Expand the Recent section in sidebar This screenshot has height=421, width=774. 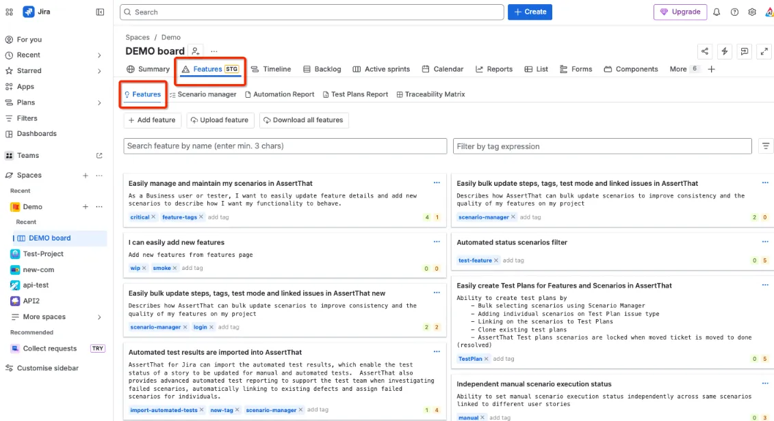coord(99,55)
